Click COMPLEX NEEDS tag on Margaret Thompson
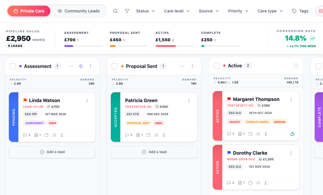The width and height of the screenshot is (323, 195). click(x=257, y=122)
